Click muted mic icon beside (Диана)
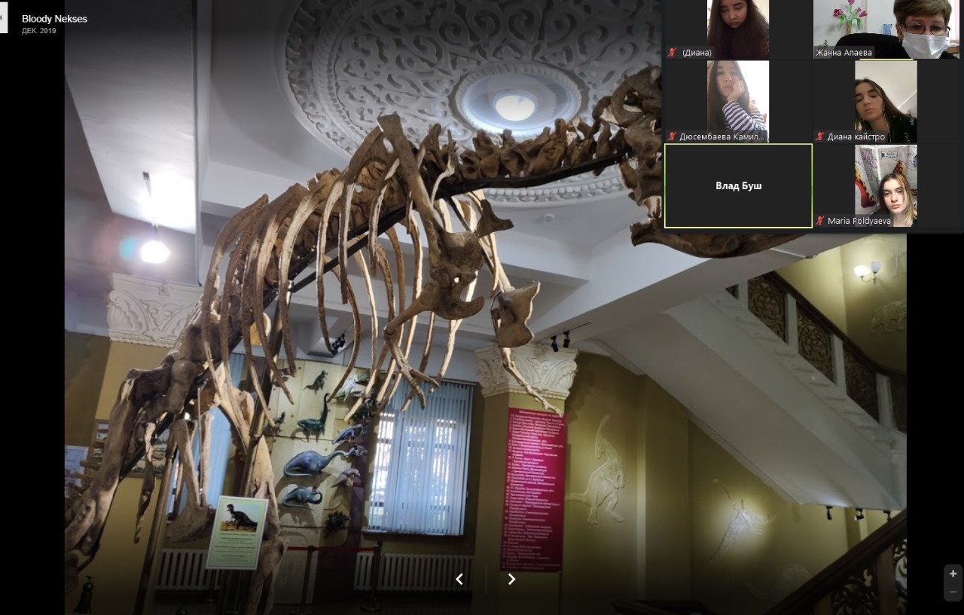964x615 pixels. (672, 53)
